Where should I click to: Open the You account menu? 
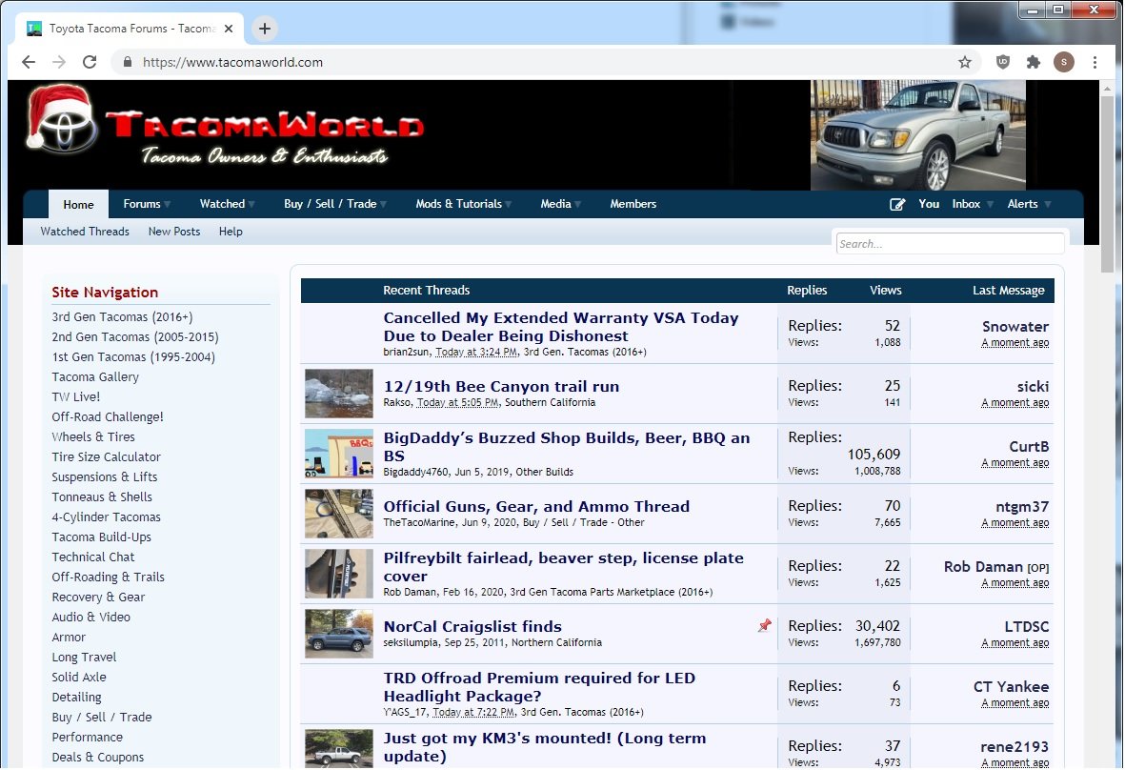pos(929,204)
